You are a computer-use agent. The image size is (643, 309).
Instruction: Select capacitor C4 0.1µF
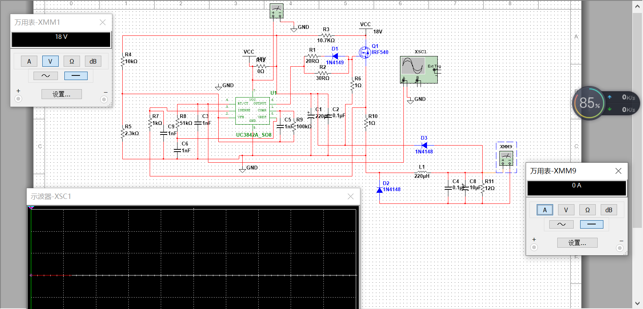(448, 188)
